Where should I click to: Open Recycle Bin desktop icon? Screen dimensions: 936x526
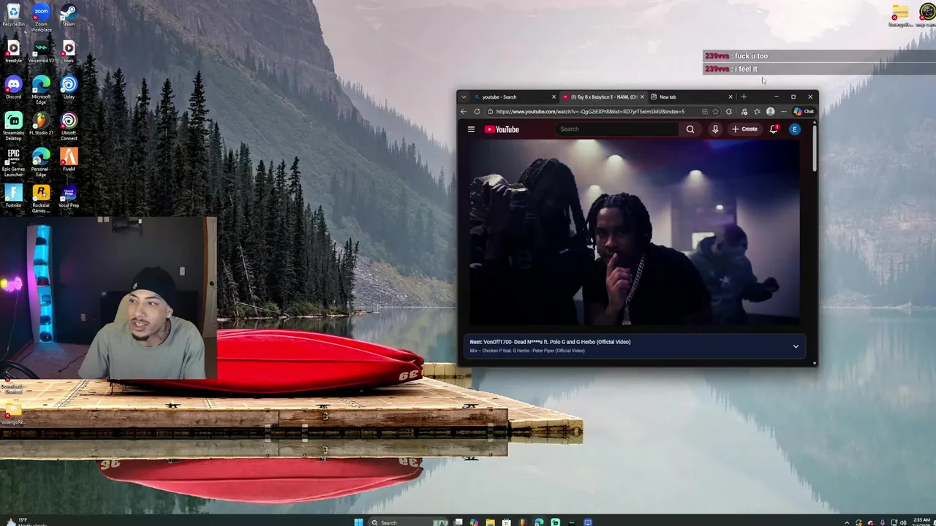coord(13,15)
